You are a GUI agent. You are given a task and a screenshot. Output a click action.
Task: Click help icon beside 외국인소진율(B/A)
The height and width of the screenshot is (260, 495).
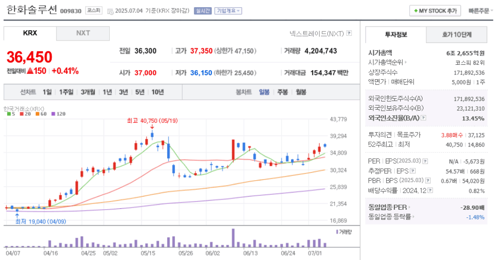click(x=423, y=118)
